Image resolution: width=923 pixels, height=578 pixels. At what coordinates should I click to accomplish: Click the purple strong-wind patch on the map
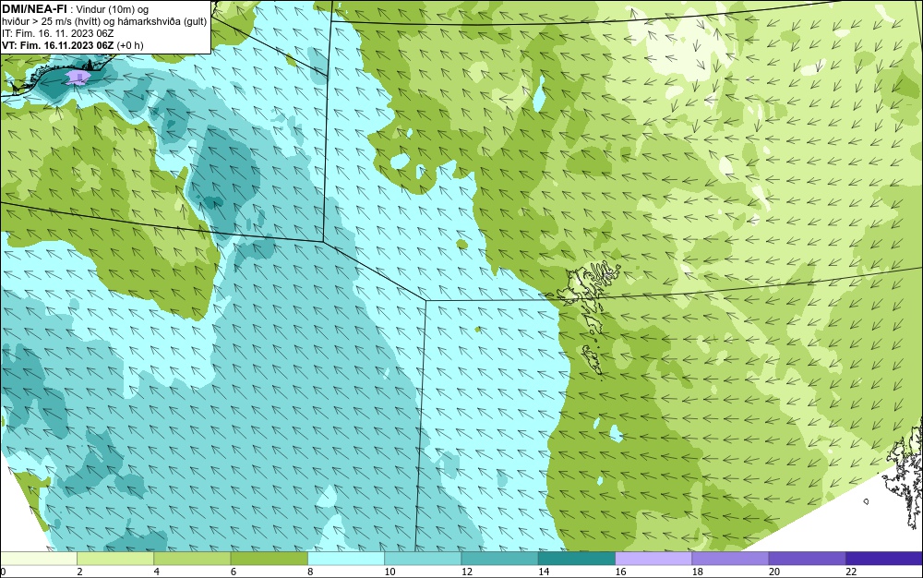(x=78, y=78)
